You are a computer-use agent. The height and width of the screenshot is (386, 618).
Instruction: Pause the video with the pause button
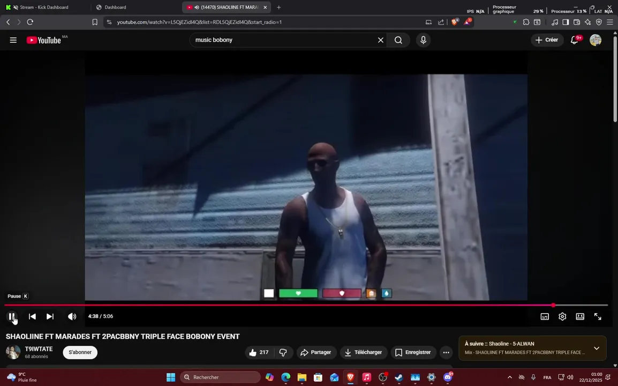[x=12, y=316]
